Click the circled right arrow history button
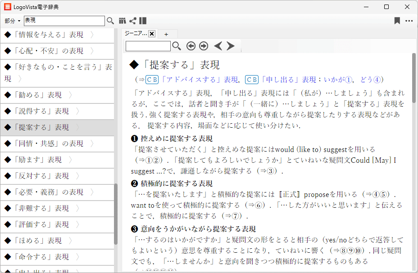The image size is (418, 273). tap(204, 46)
